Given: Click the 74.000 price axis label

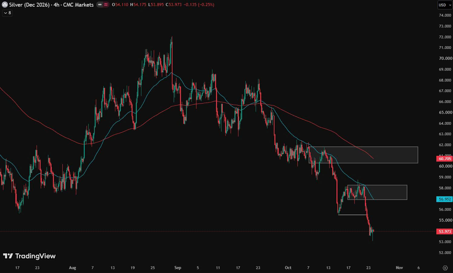Looking at the screenshot, I should pos(445,15).
